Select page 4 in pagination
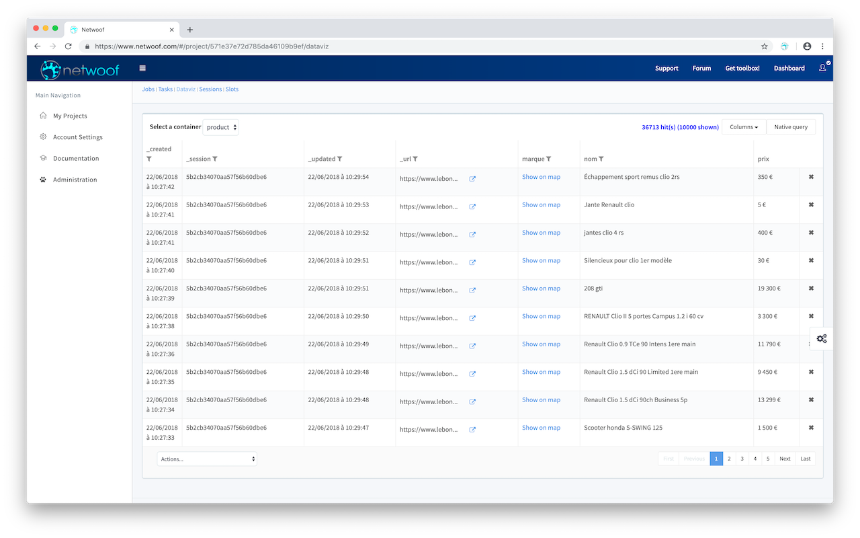 pyautogui.click(x=755, y=459)
